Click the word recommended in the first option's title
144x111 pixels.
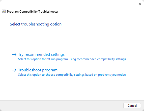(37, 54)
